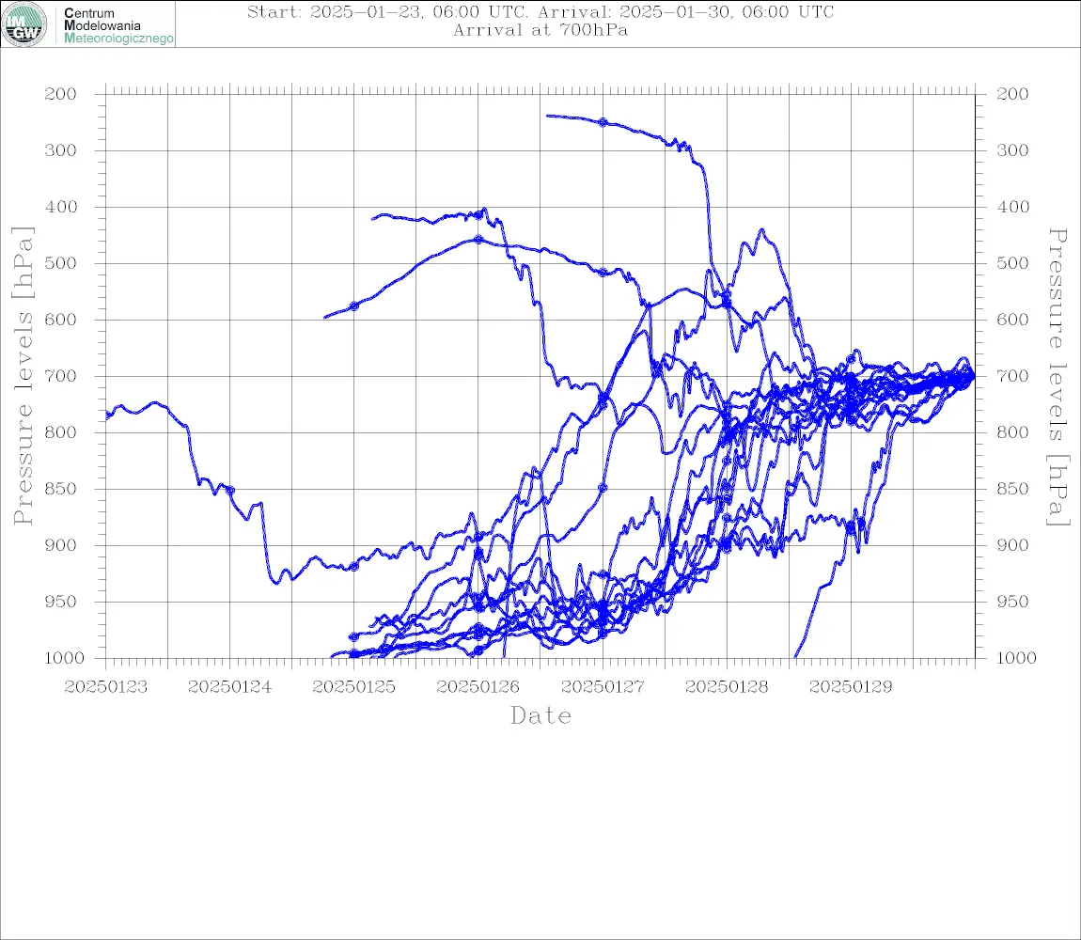Click the trajectory arrival point at 700 hPa
This screenshot has height=940, width=1081.
click(973, 377)
